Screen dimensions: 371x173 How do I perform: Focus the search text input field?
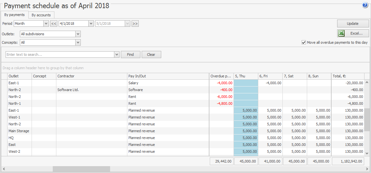point(60,55)
